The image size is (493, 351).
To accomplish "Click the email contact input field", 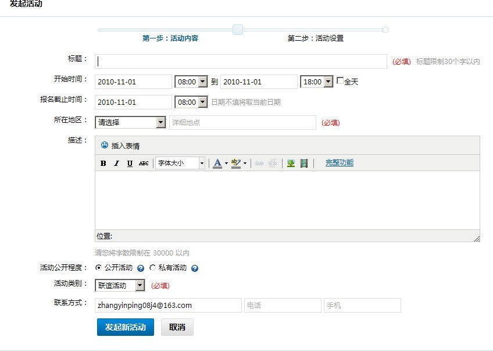I will pos(168,306).
